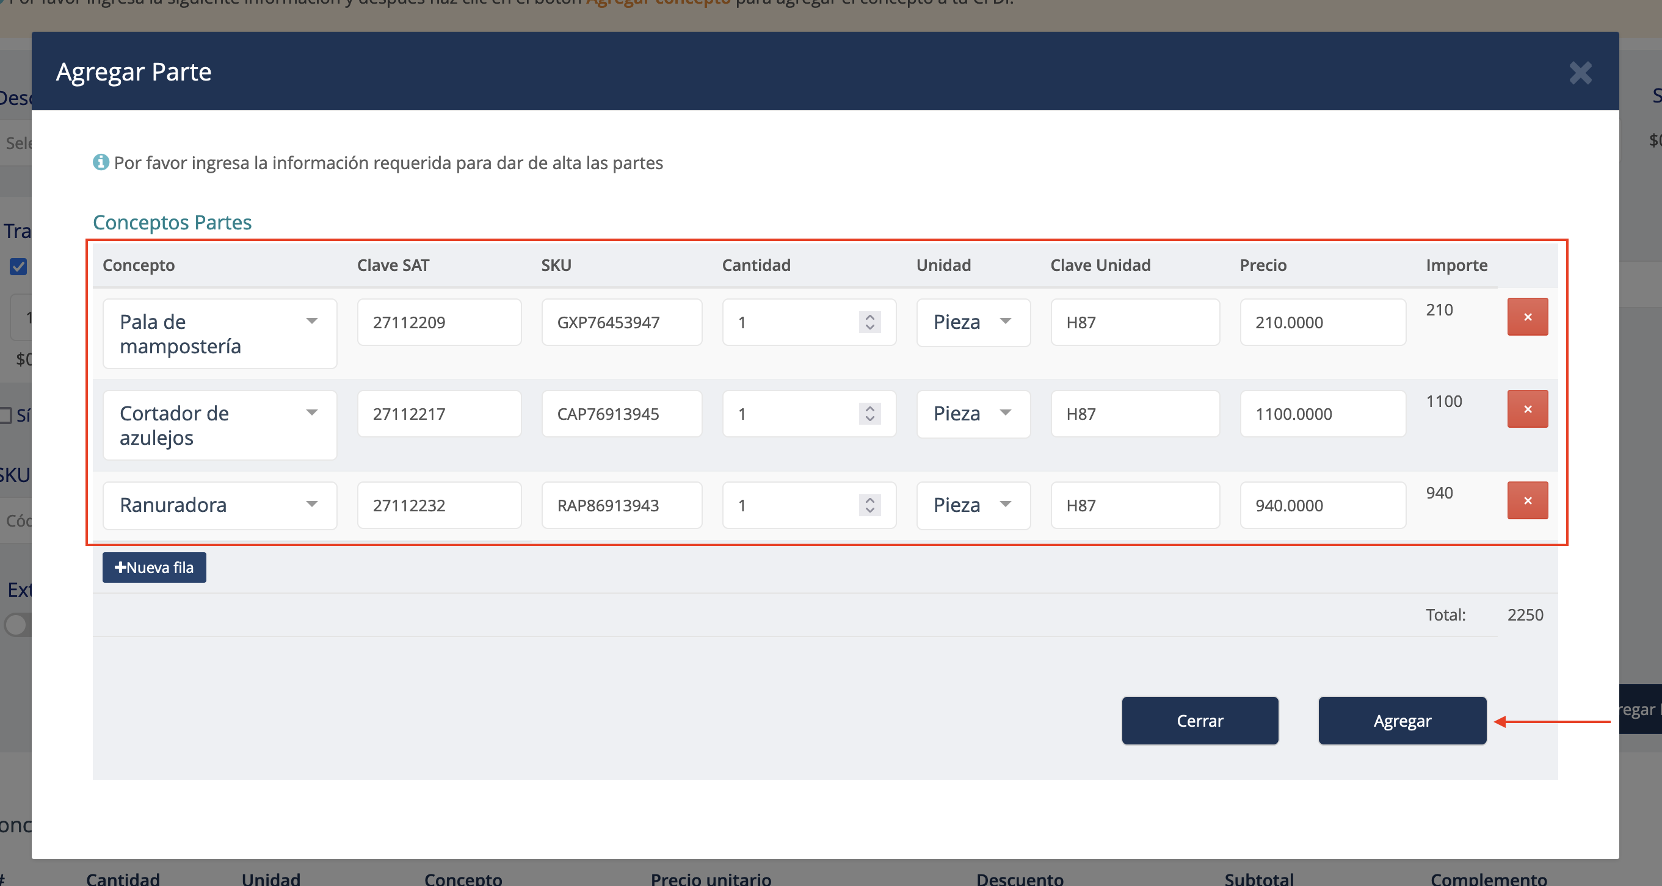Click the Conceptos Partes heading
1662x886 pixels.
172,222
